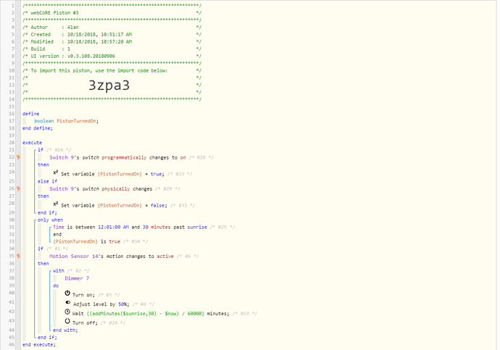Click Set variable PistonTurnedOn = true statement
This screenshot has height=350, width=500.
tap(112, 174)
